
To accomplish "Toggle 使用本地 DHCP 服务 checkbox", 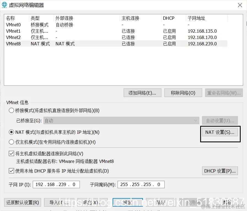I will 11,171.
